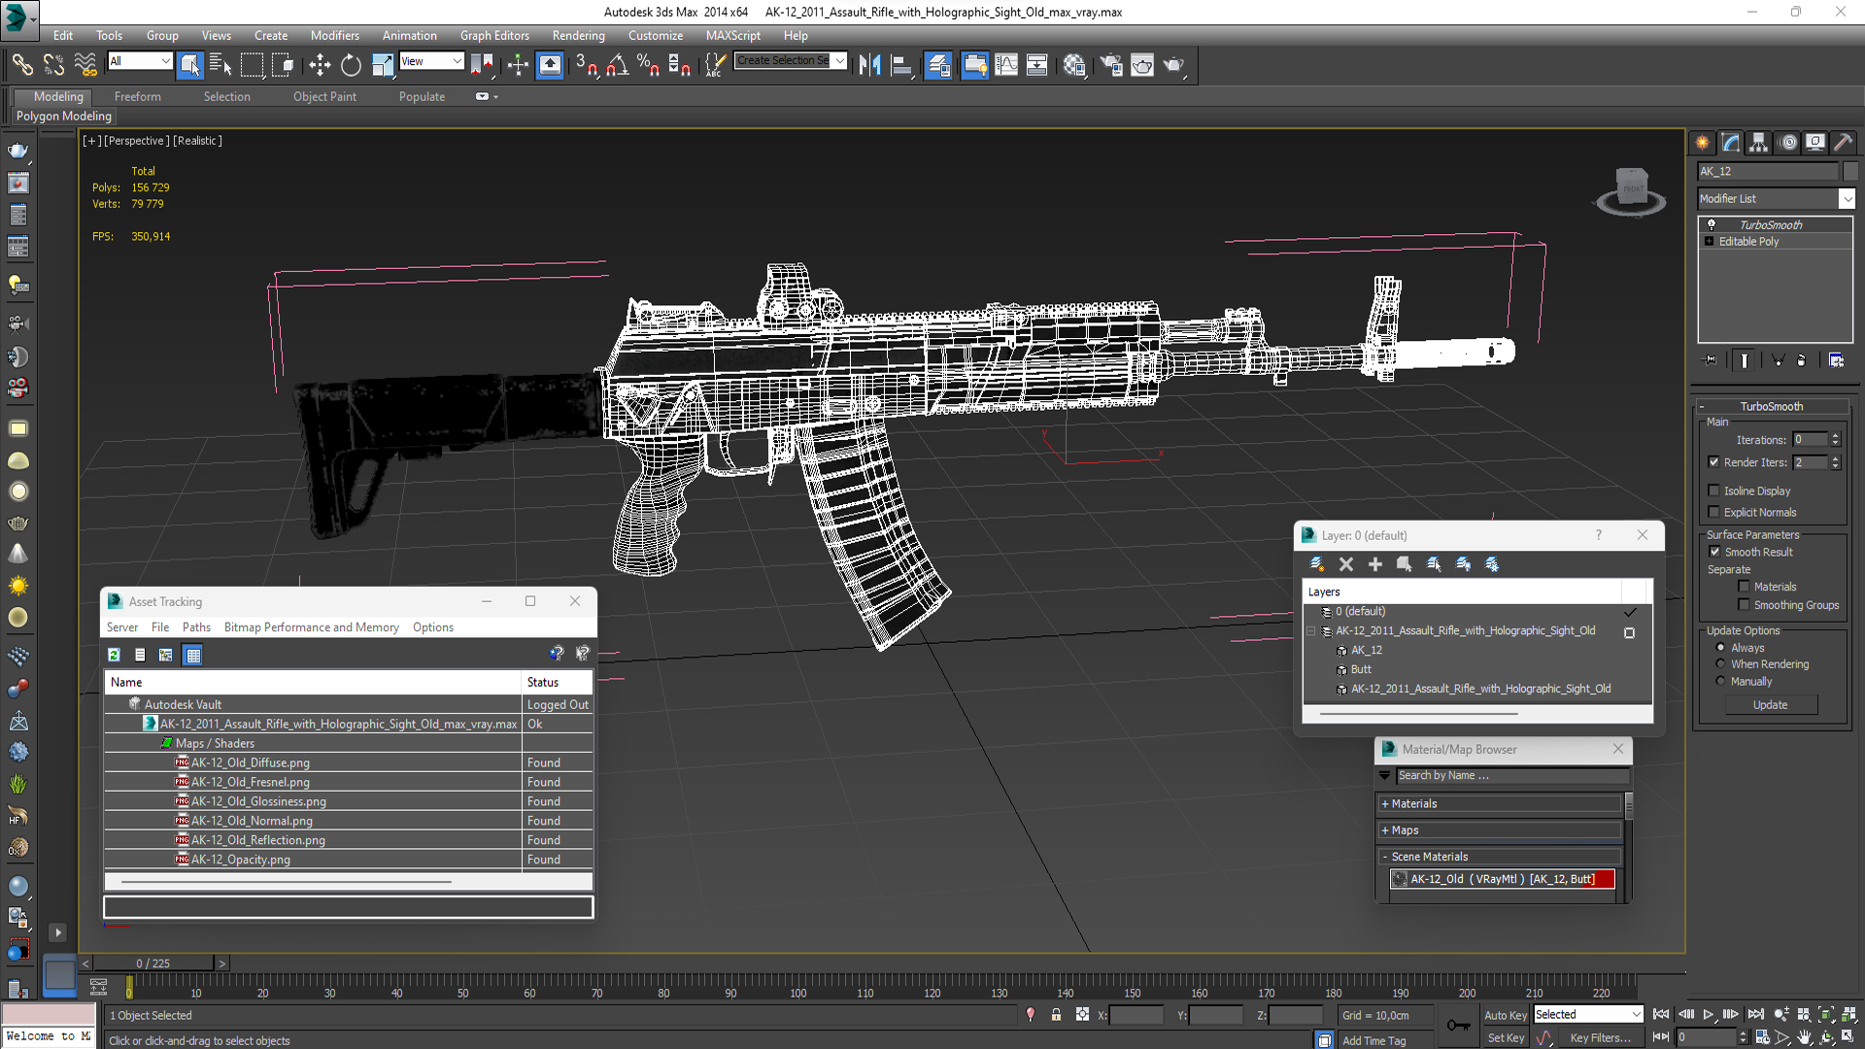
Task: Enable the Separate by Materials checkbox
Action: [1744, 587]
